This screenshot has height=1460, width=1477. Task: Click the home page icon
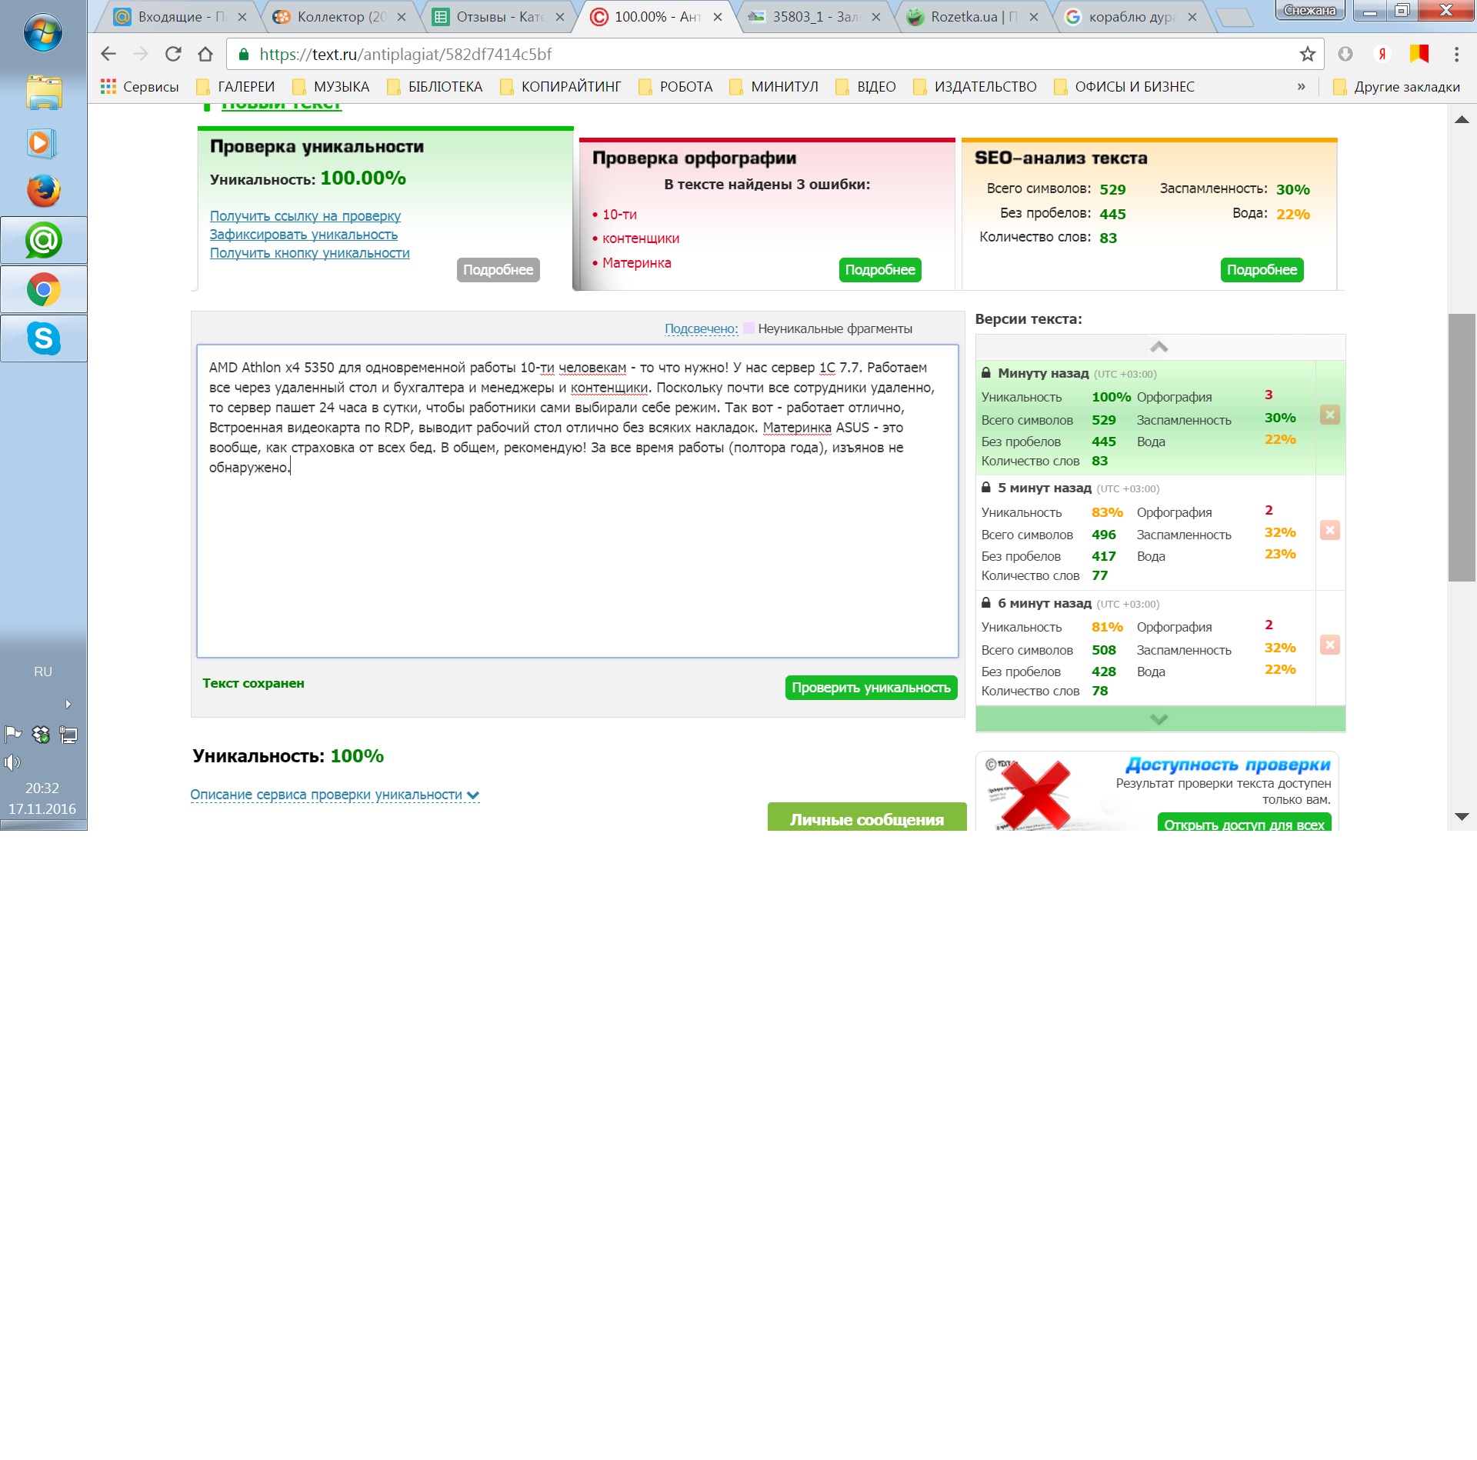click(205, 54)
